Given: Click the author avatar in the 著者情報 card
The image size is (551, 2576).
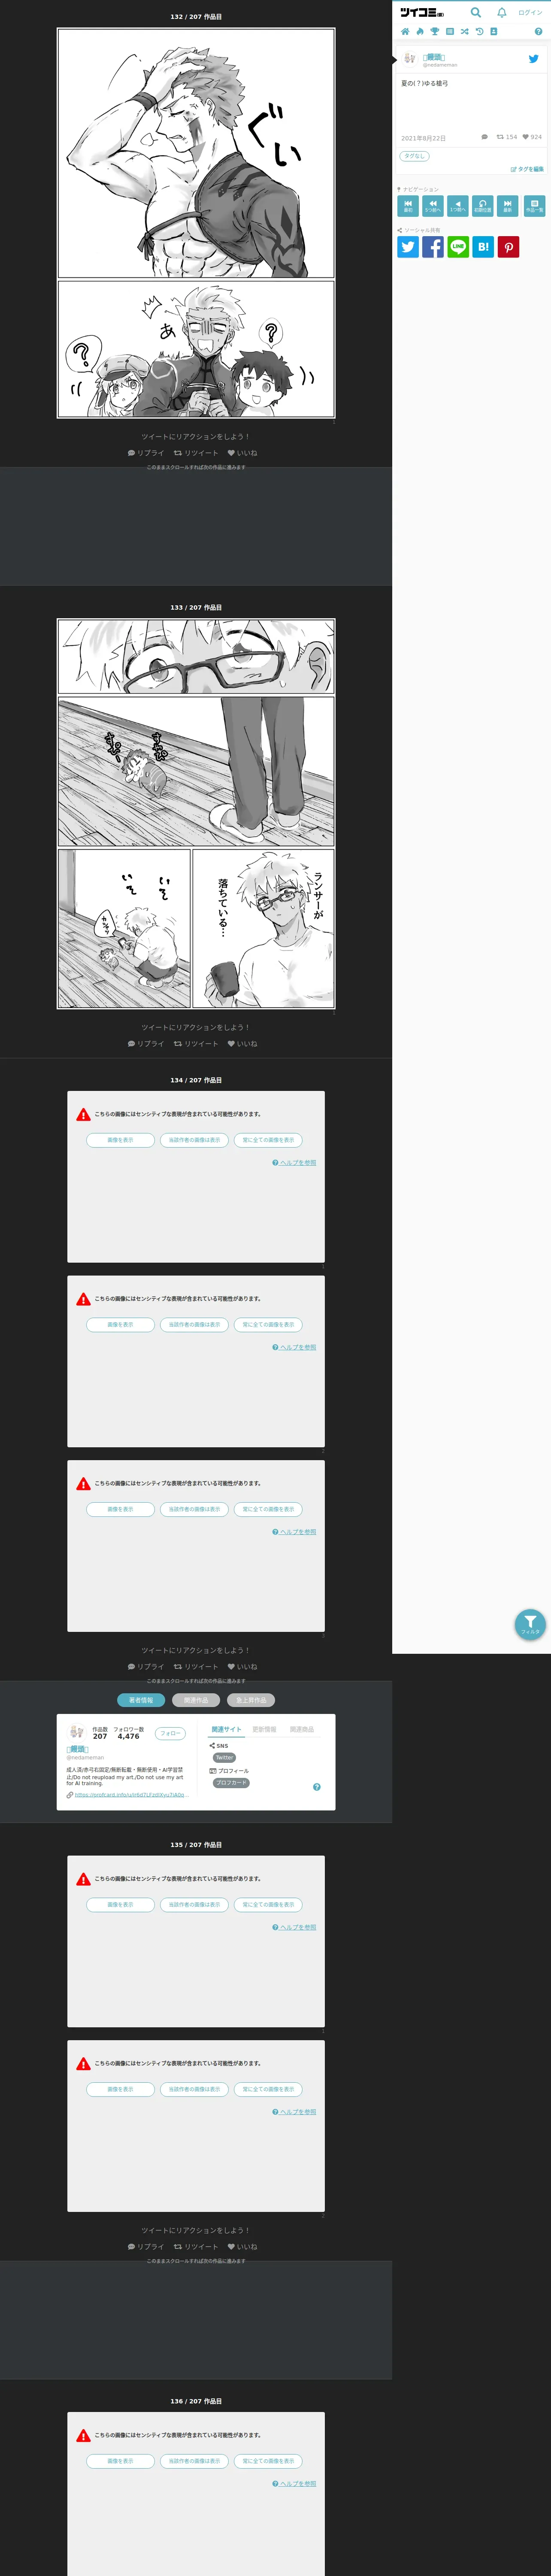Looking at the screenshot, I should [x=76, y=1732].
